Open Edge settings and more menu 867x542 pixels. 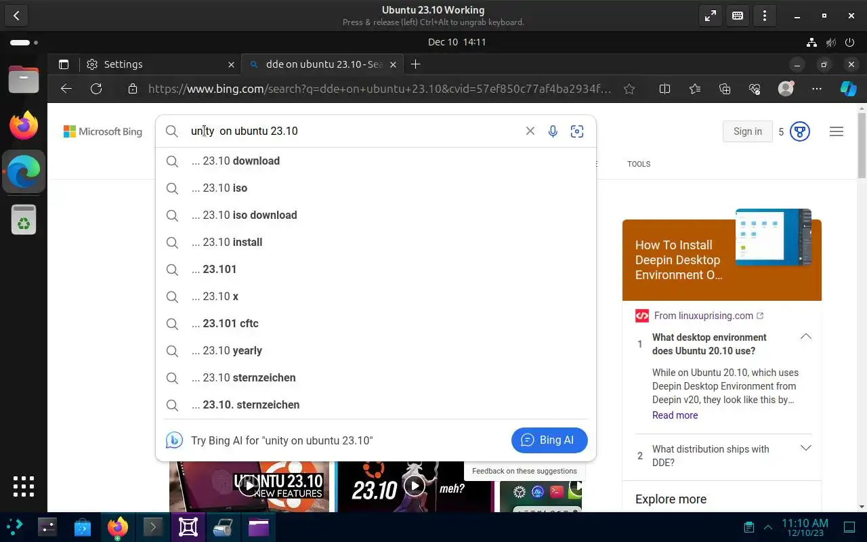coord(817,89)
